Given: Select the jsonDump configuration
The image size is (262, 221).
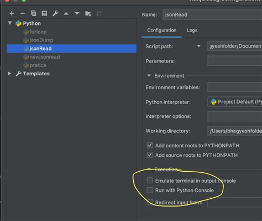Looking at the screenshot, I should 41,40.
